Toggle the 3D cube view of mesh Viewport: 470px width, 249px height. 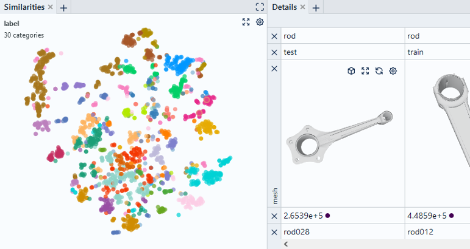pos(351,71)
